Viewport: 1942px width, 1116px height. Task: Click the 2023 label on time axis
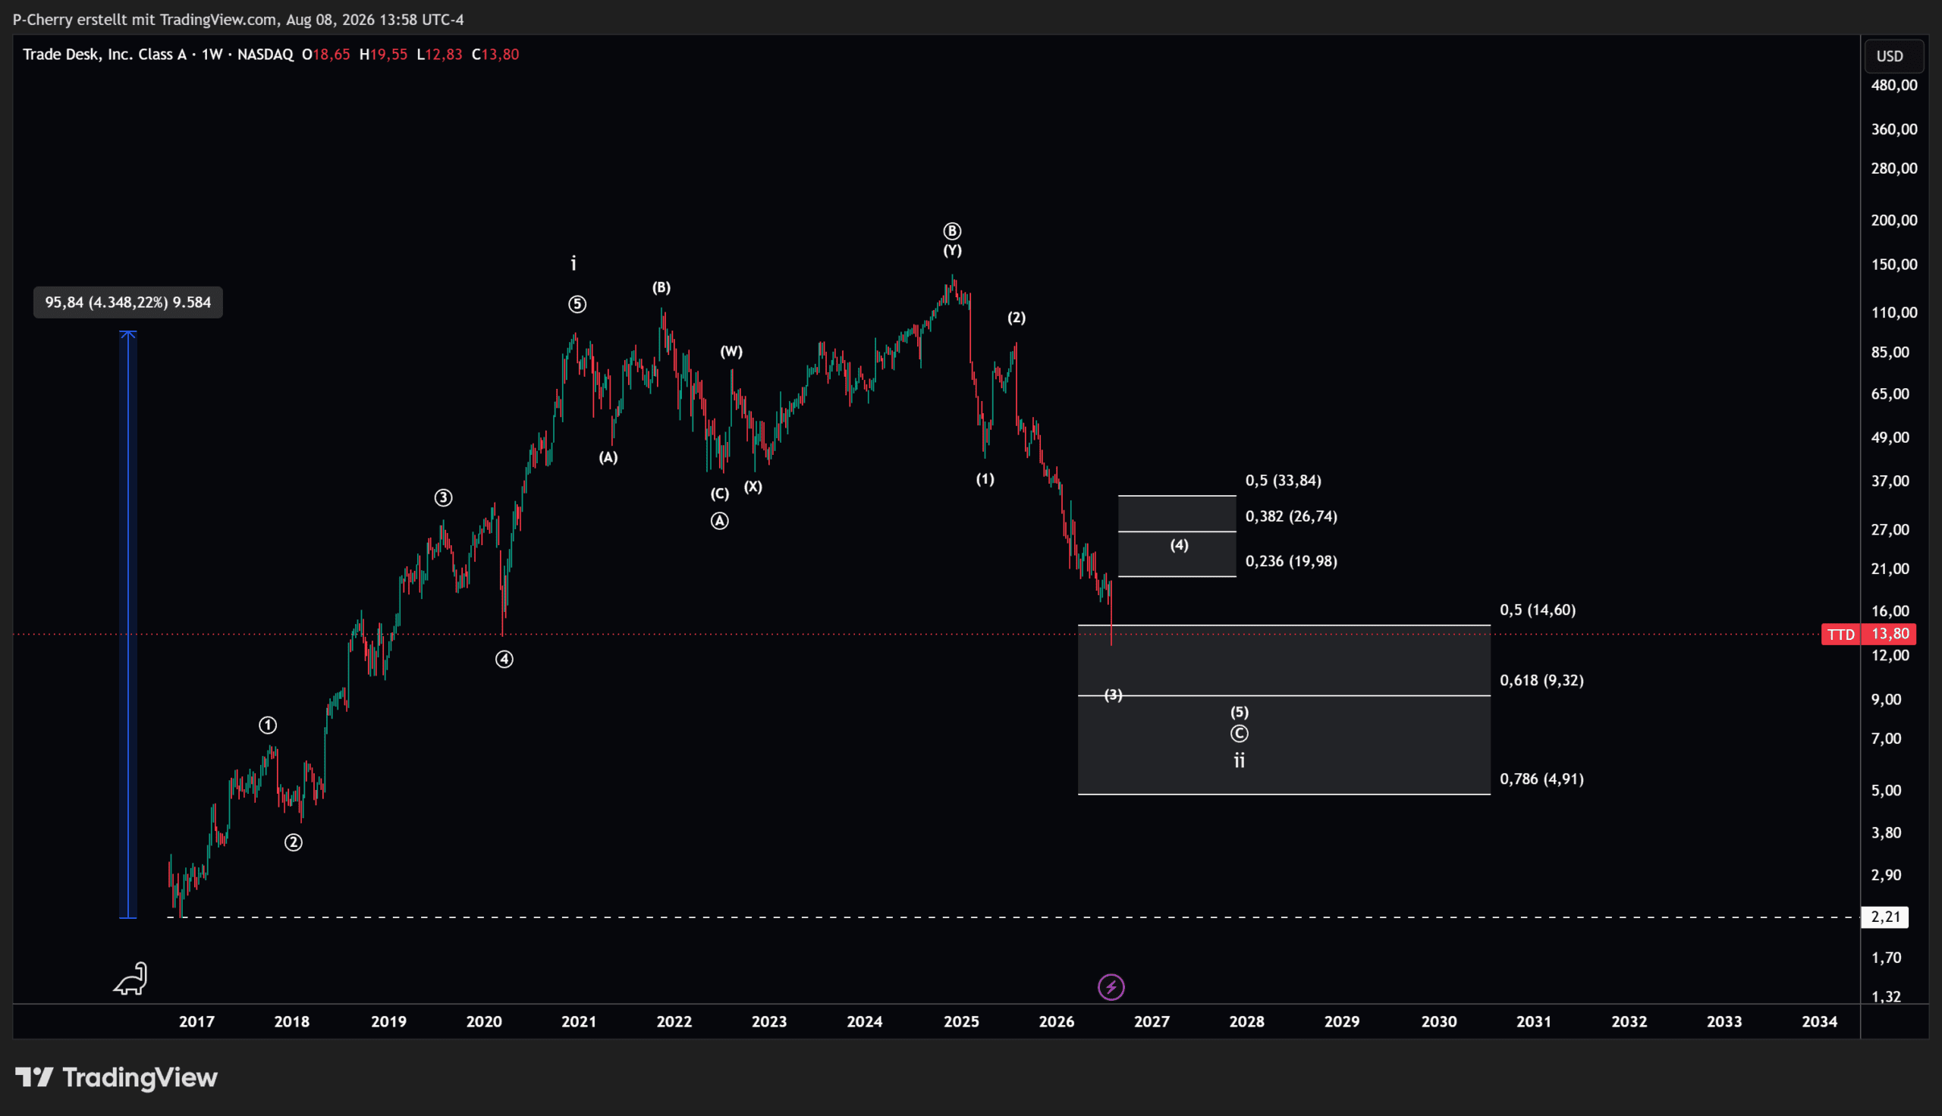click(769, 1022)
